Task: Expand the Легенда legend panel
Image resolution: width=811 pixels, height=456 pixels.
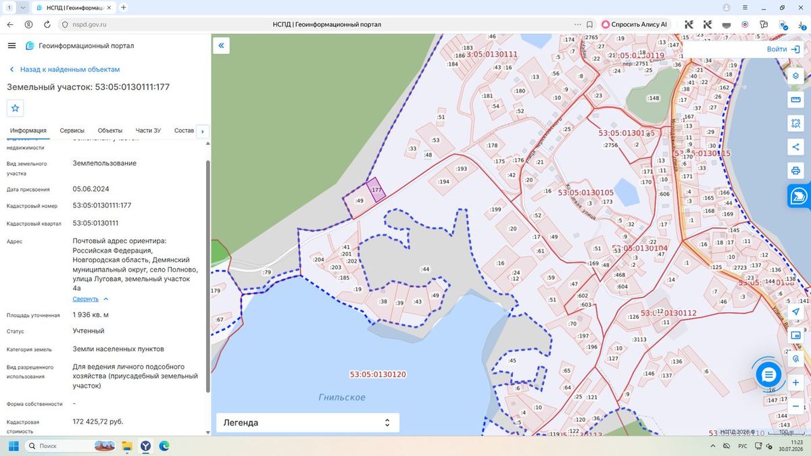Action: click(x=308, y=423)
